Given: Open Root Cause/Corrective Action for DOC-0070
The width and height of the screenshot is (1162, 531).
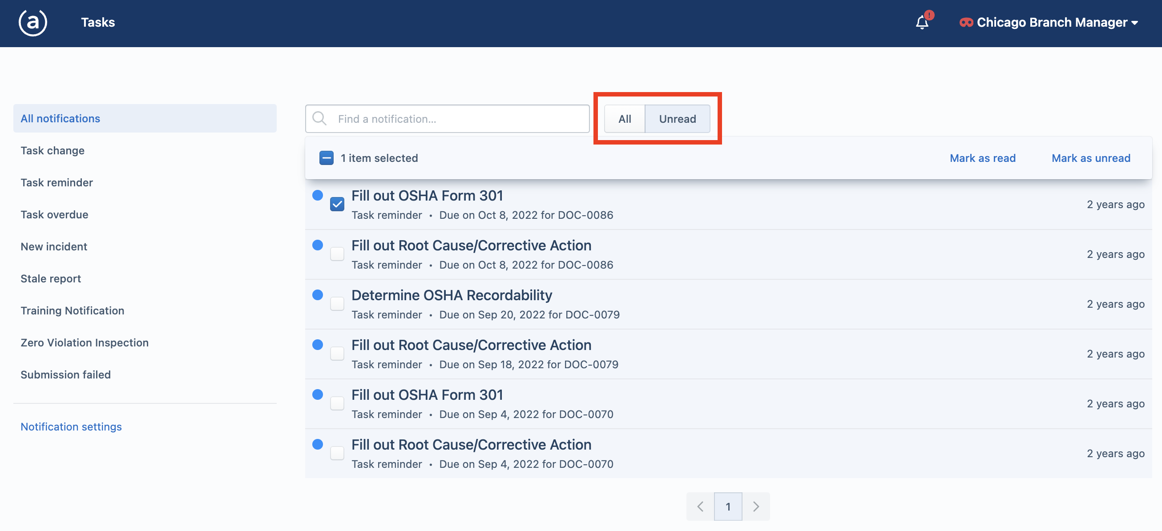Looking at the screenshot, I should pyautogui.click(x=472, y=444).
